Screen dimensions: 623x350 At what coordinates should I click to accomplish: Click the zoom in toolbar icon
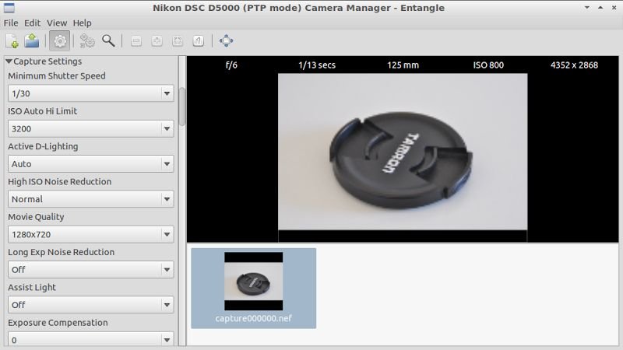click(x=157, y=40)
